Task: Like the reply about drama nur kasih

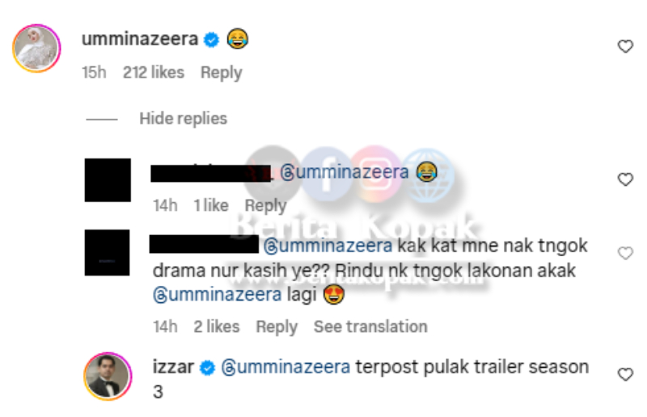Action: coord(625,253)
